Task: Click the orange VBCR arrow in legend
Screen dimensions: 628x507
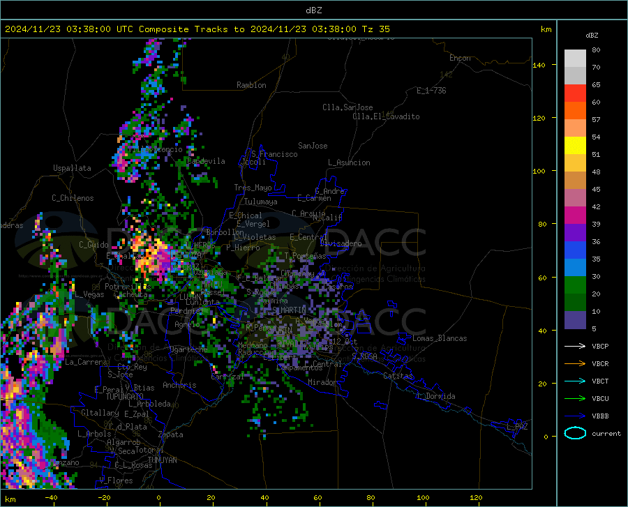Action: click(x=575, y=363)
